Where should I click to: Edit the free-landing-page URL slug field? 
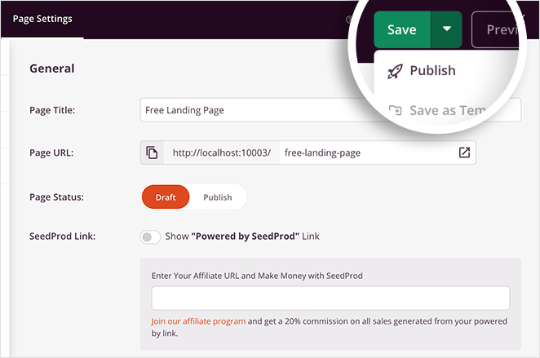[367, 152]
